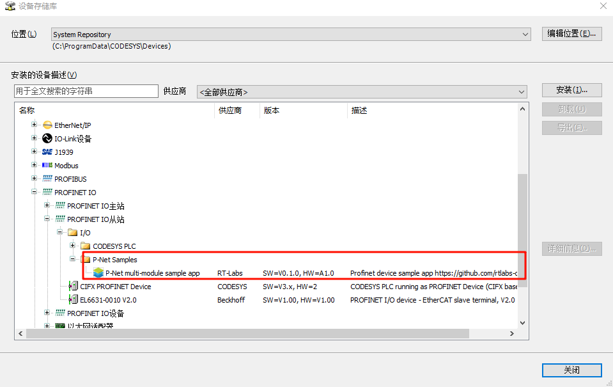Click the P-Net multi-module sample app icon

pos(98,273)
